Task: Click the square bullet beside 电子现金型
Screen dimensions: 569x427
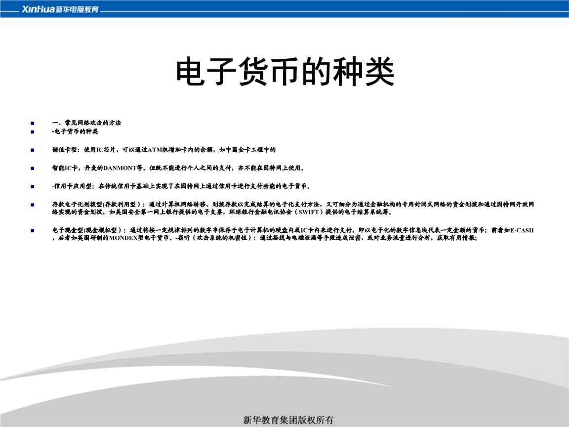Action: tap(32, 231)
